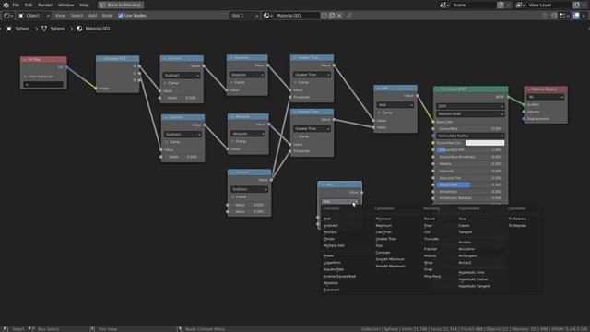Toggle Clamp on Subtract node with 0.610 value
The height and width of the screenshot is (332, 590).
tap(233, 196)
